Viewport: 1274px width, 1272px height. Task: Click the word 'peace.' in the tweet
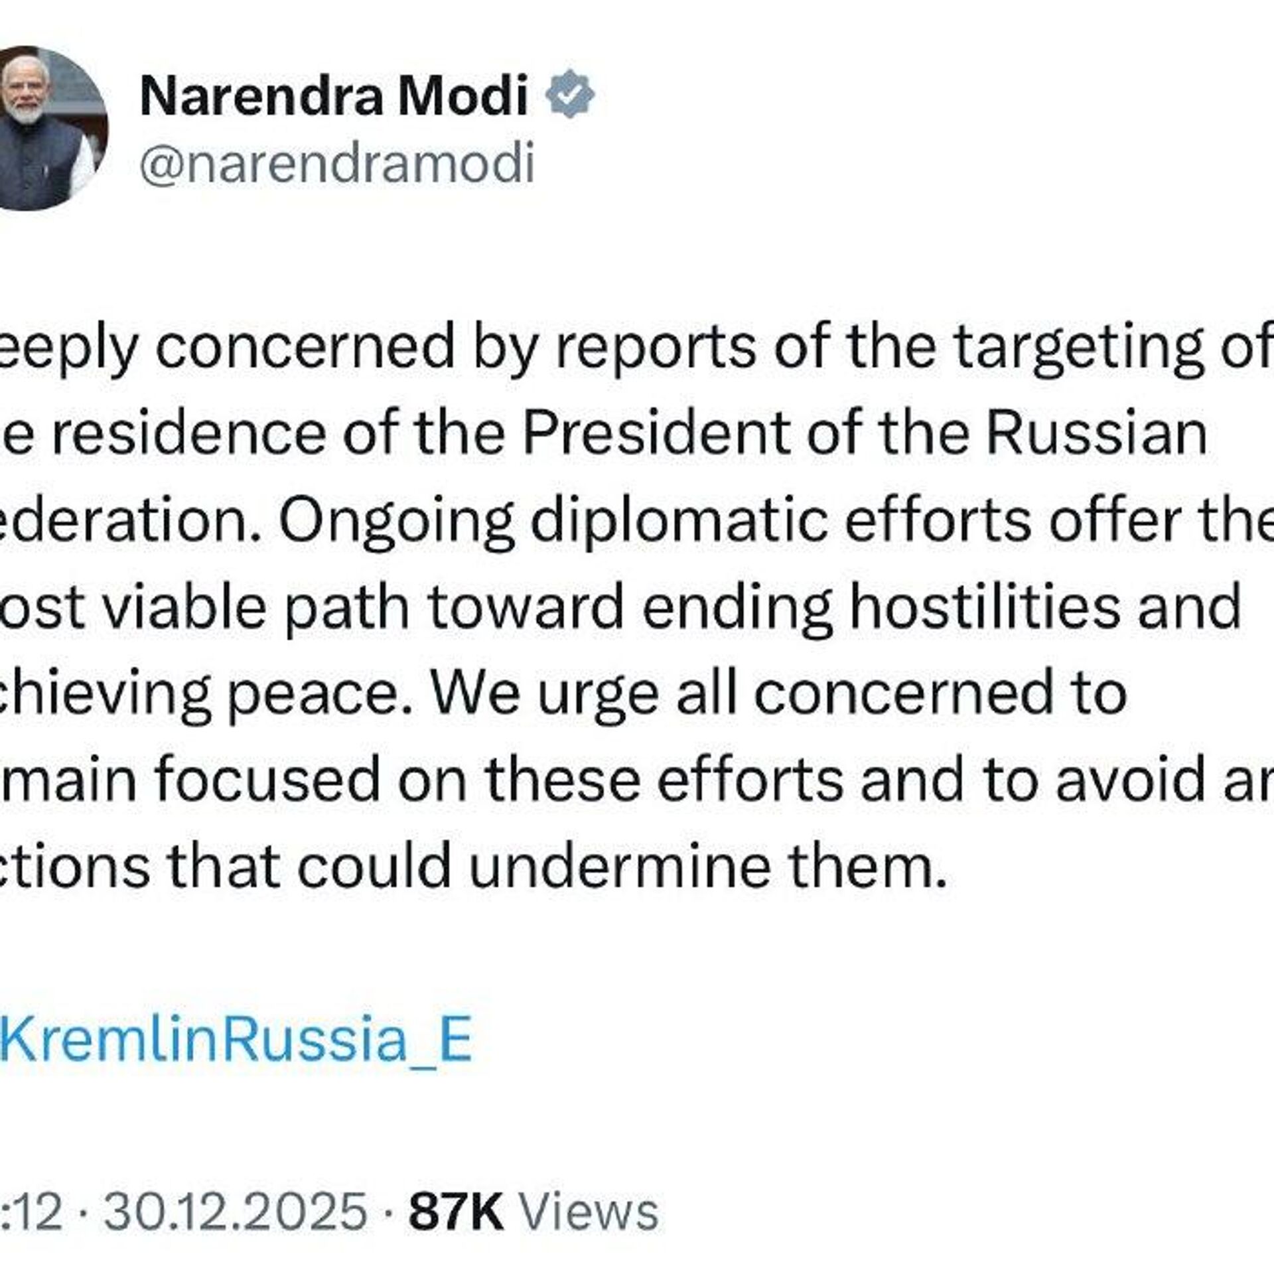point(312,693)
